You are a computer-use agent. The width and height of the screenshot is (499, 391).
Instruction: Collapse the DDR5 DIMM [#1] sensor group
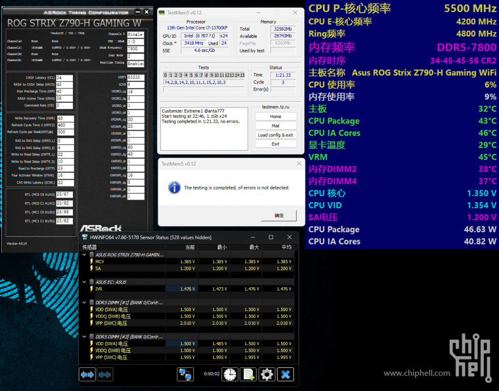pyautogui.click(x=85, y=302)
